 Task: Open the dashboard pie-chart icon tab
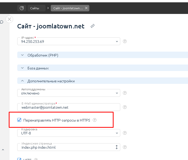point(22,8)
